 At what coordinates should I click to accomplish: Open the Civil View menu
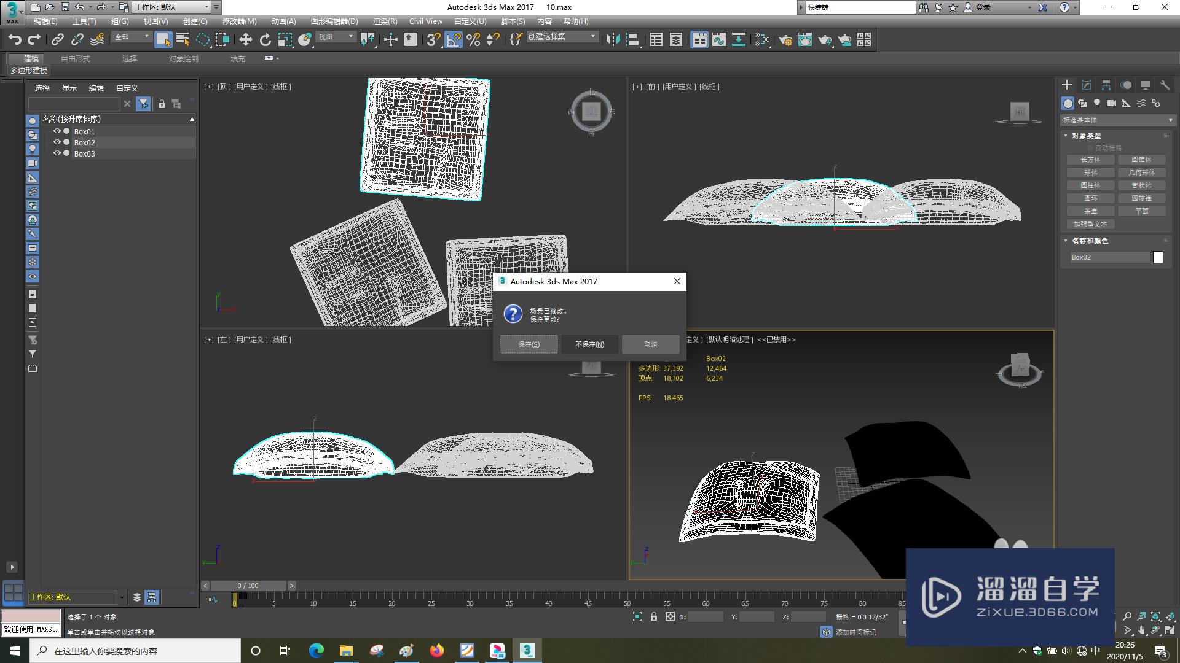tap(426, 21)
